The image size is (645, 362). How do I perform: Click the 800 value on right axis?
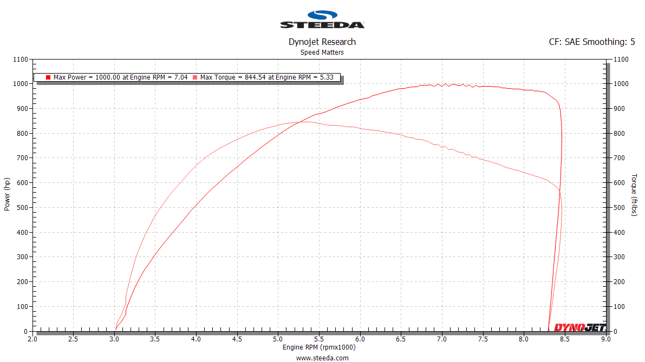pos(619,134)
